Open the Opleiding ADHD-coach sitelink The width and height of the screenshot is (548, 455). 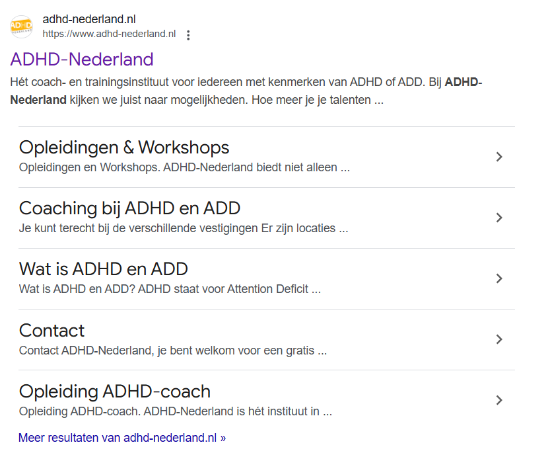tap(114, 391)
